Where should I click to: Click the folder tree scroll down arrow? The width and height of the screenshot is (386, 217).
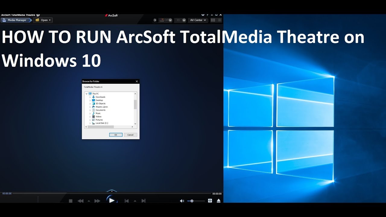point(135,124)
